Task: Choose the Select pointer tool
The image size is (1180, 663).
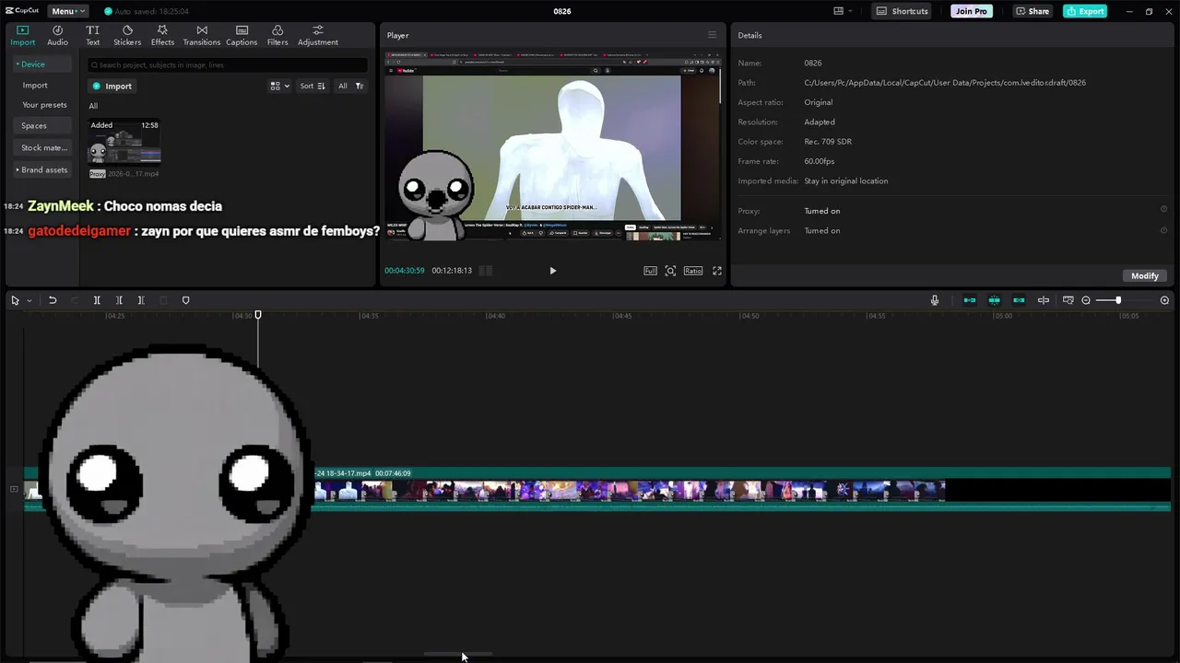Action: pos(15,300)
